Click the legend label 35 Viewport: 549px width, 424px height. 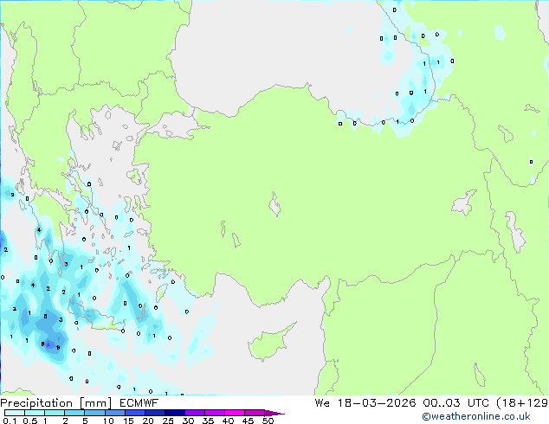click(208, 421)
